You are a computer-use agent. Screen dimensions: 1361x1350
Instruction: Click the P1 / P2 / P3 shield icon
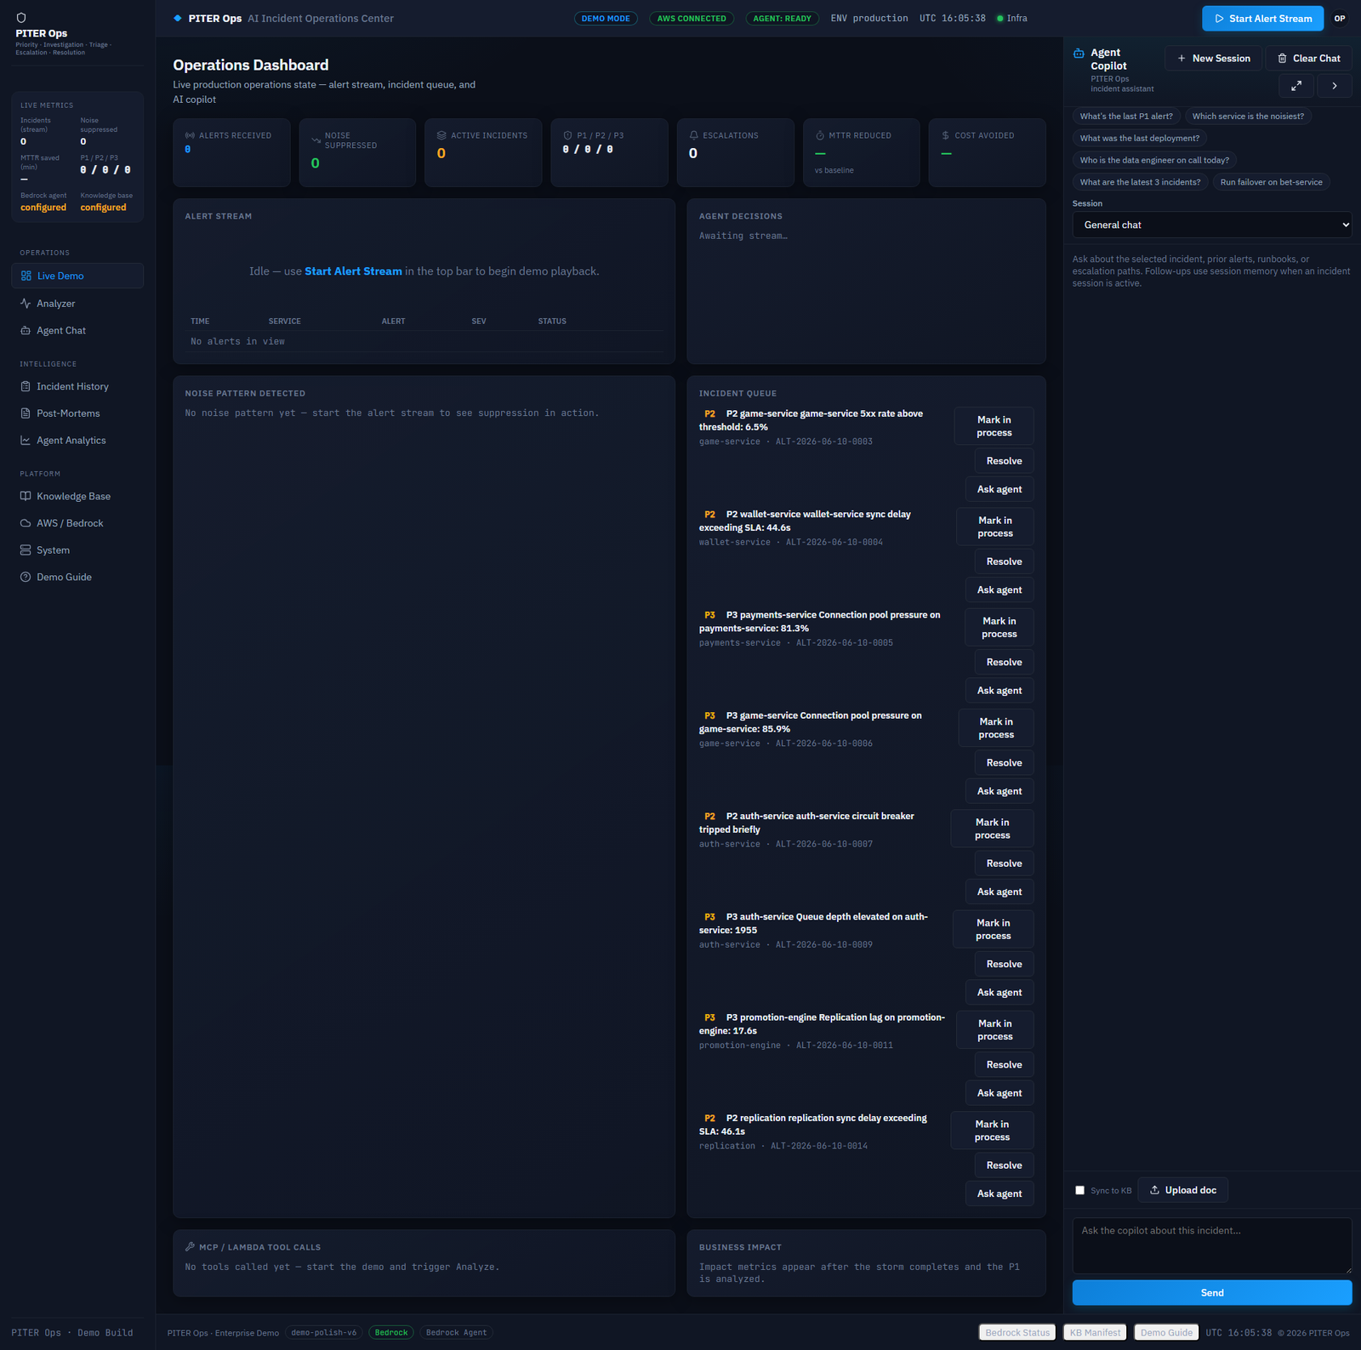pos(567,135)
